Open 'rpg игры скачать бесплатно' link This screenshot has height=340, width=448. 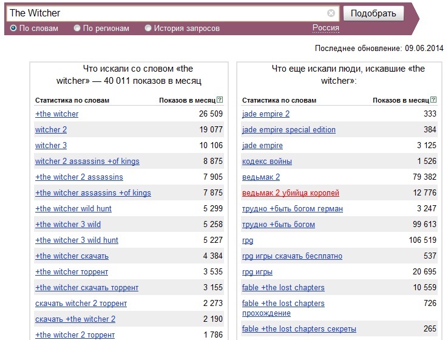click(292, 256)
